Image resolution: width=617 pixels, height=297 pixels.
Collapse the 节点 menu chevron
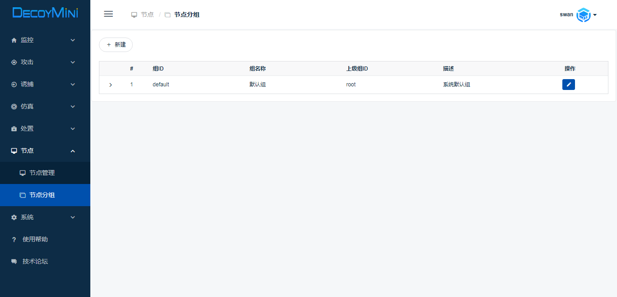click(73, 151)
